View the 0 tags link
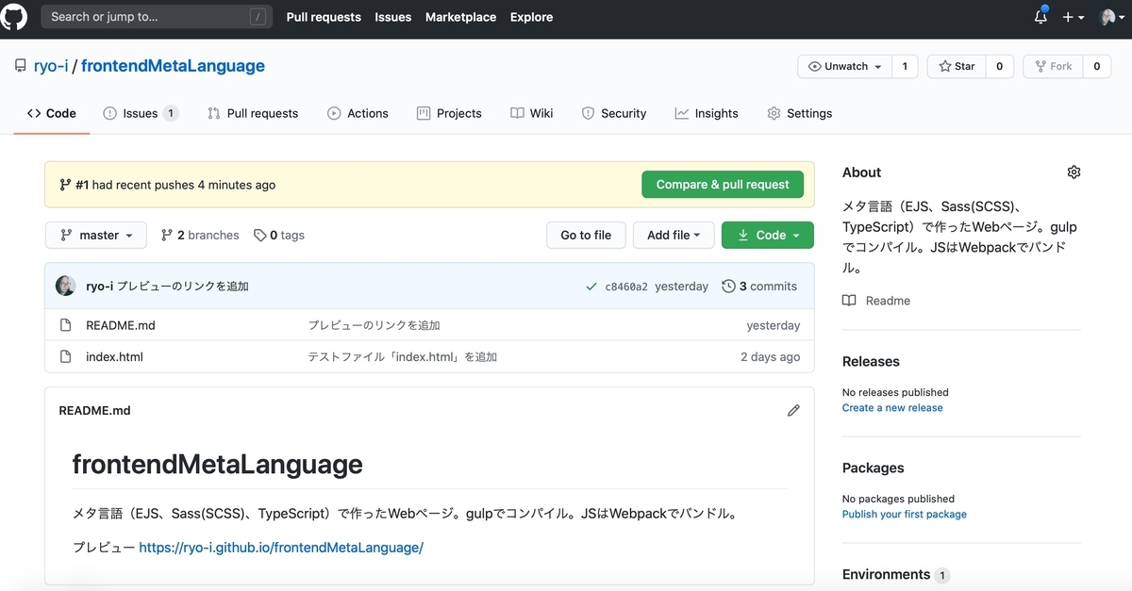 279,236
